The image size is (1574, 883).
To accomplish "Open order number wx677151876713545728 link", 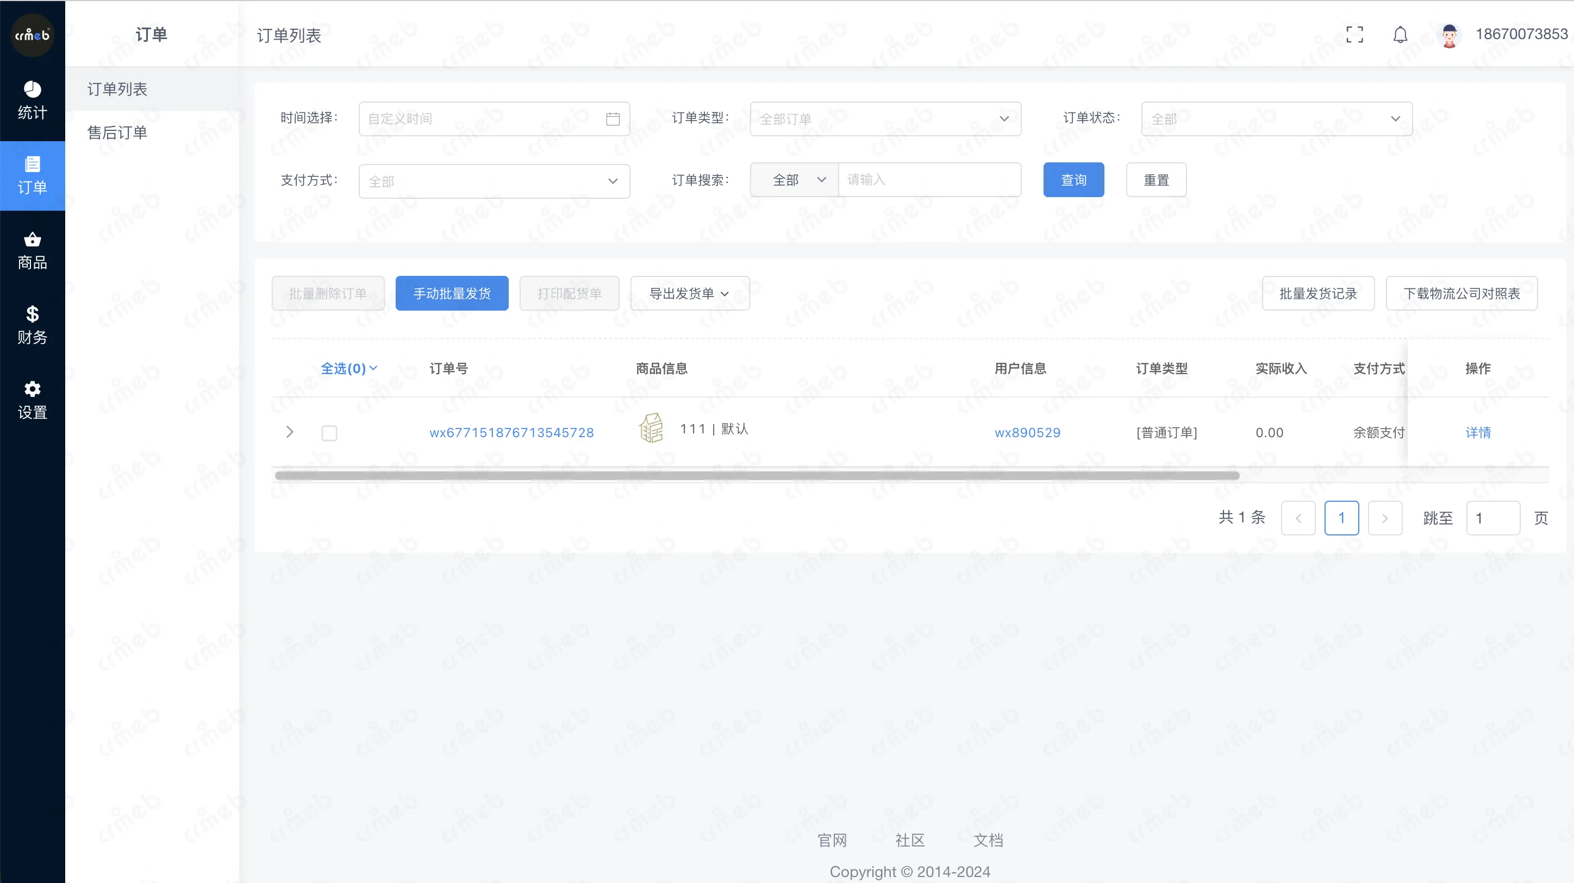I will tap(511, 433).
